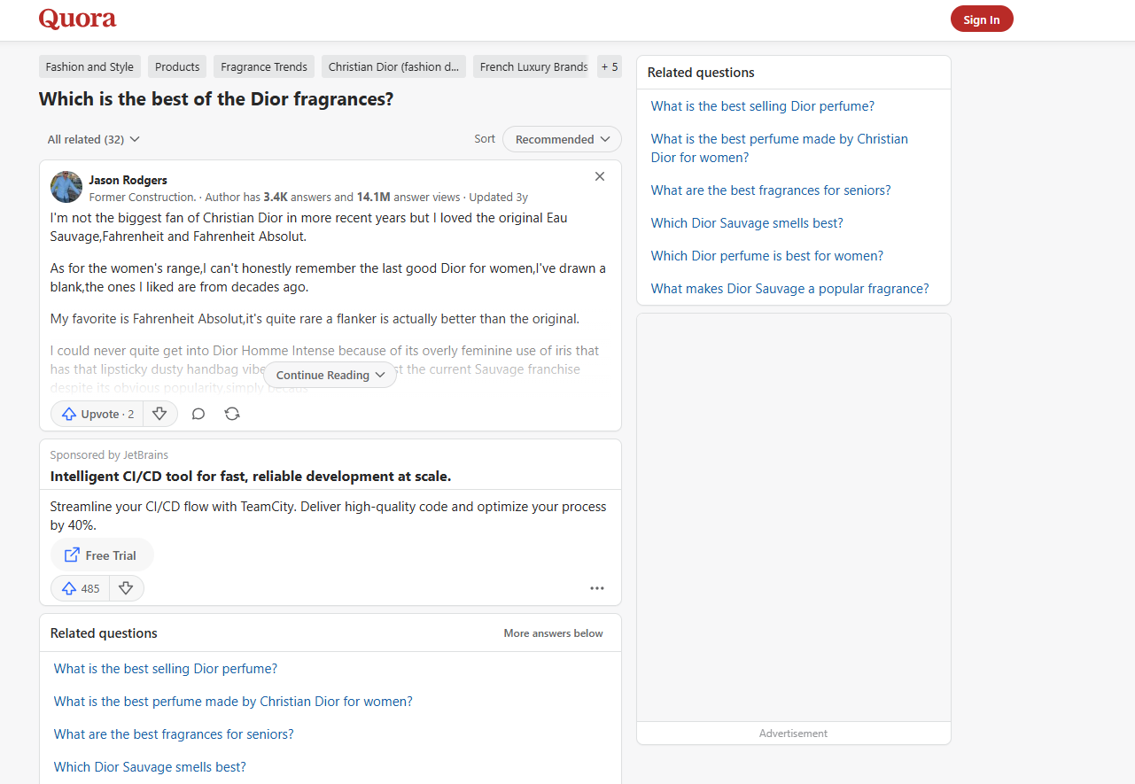Click Jason Rodgers' profile avatar

pos(66,187)
